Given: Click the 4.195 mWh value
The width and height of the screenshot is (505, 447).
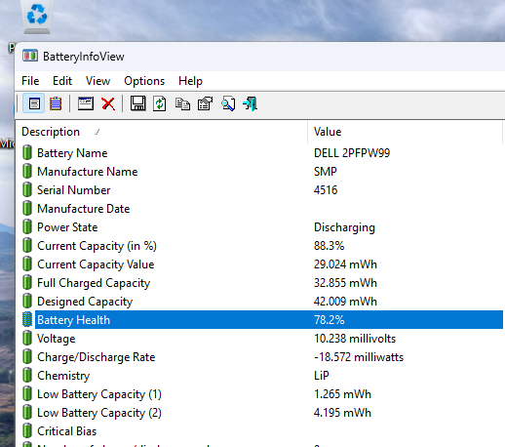Looking at the screenshot, I should [342, 413].
